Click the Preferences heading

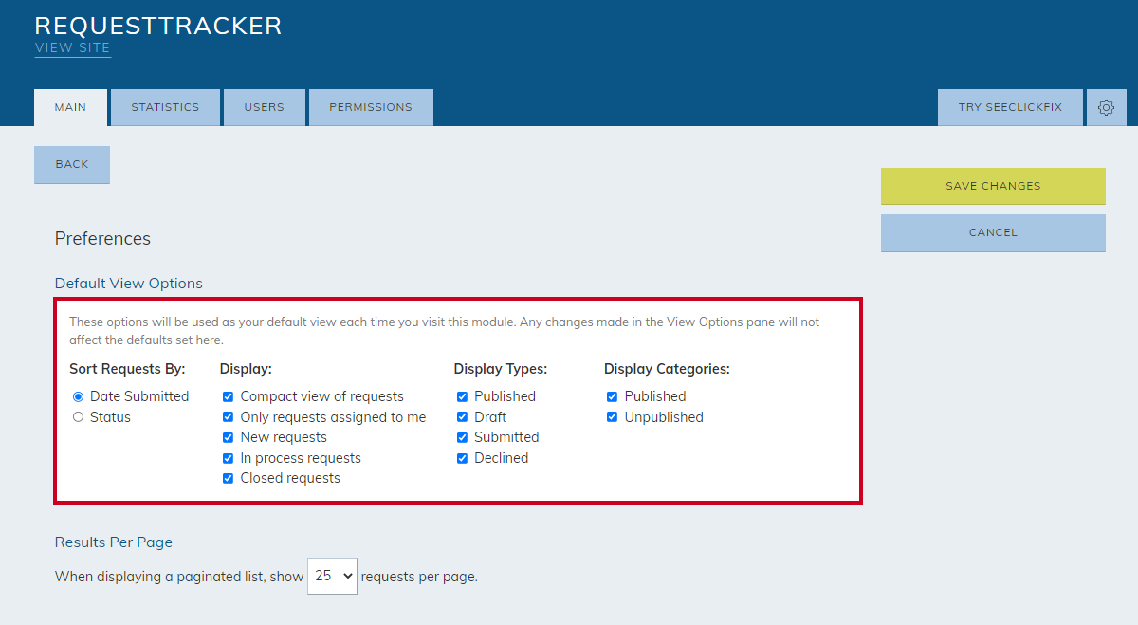[x=102, y=238]
